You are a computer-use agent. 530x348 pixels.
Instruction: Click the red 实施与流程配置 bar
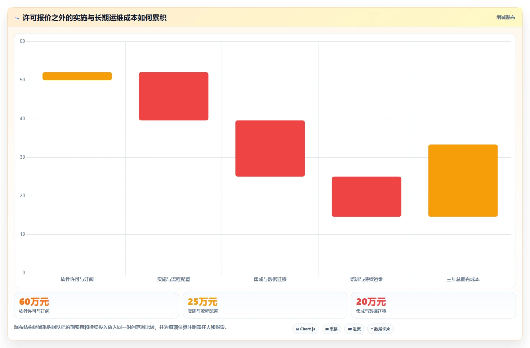[x=174, y=96]
